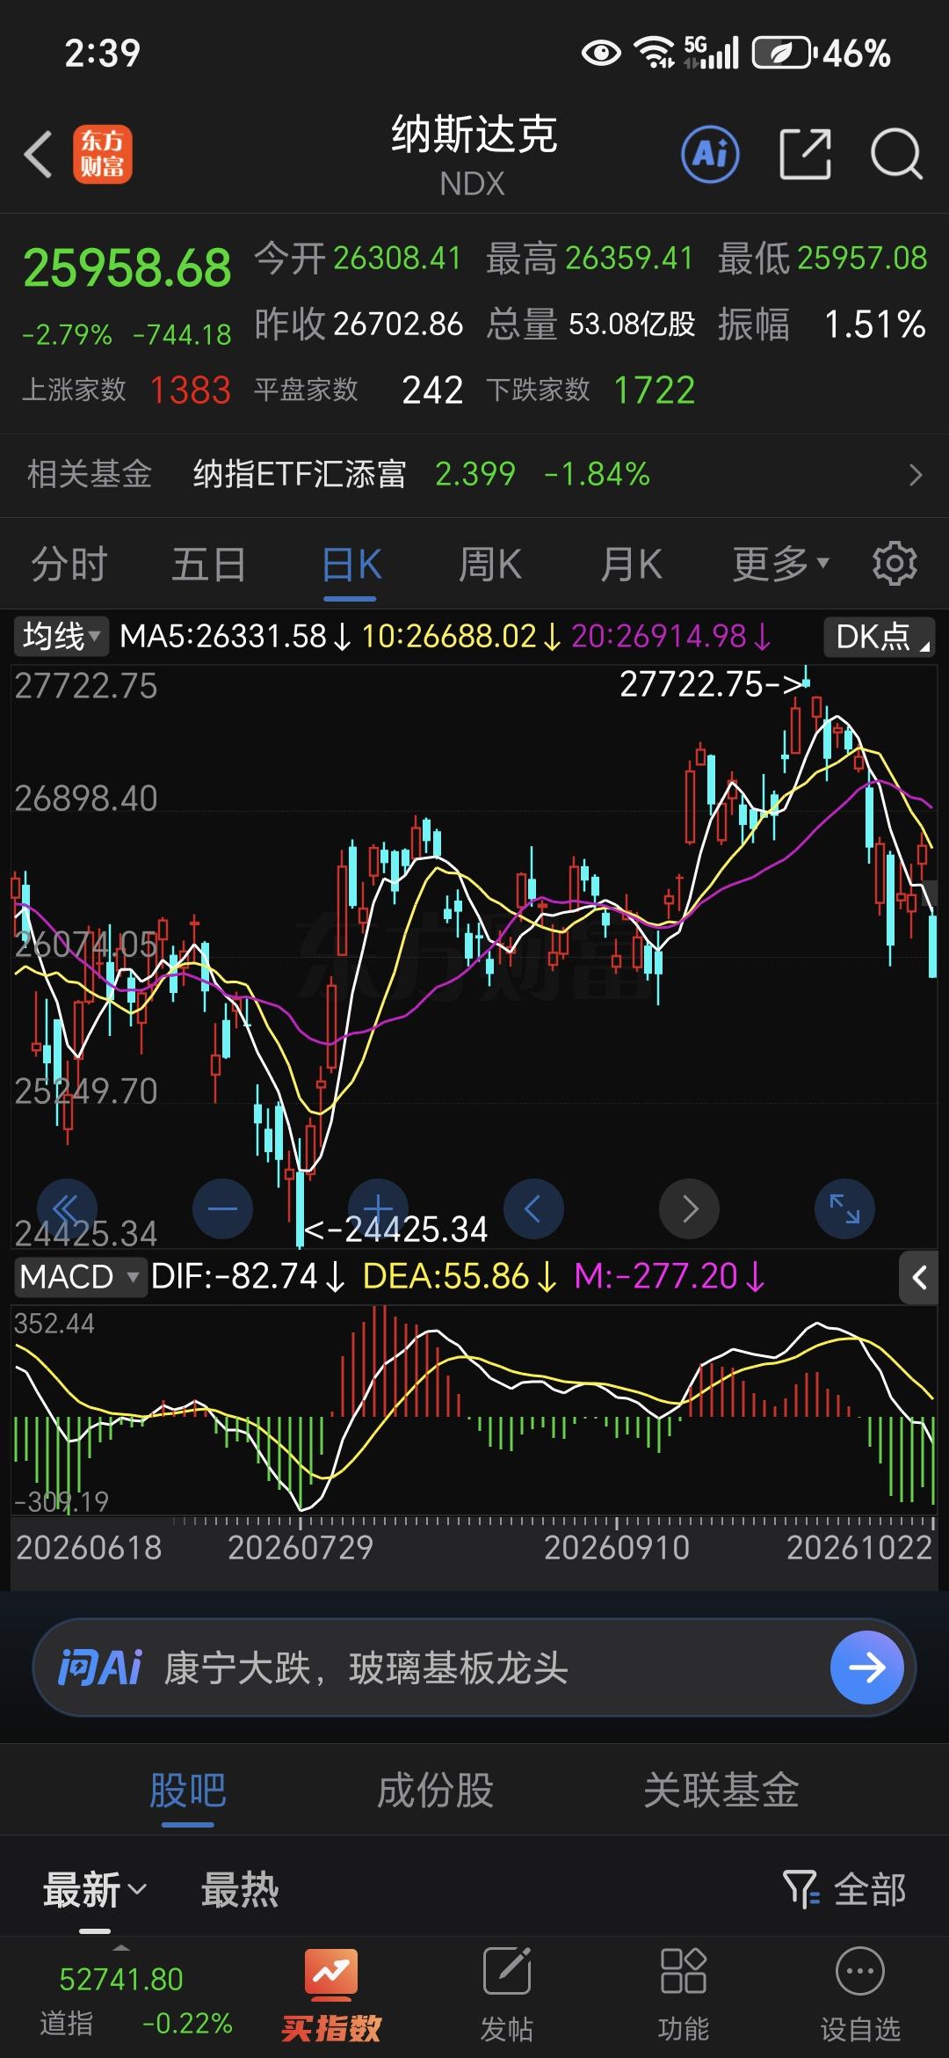949x2058 pixels.
Task: Jump to earliest with double-left arrow
Action: point(67,1208)
